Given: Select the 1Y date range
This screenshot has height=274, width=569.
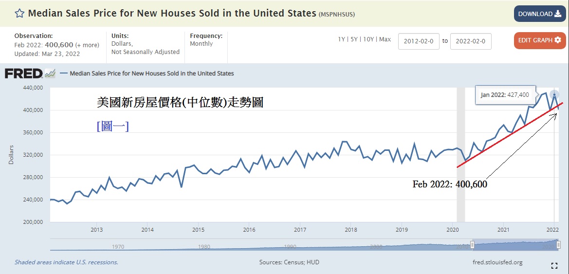Looking at the screenshot, I should click(x=342, y=39).
